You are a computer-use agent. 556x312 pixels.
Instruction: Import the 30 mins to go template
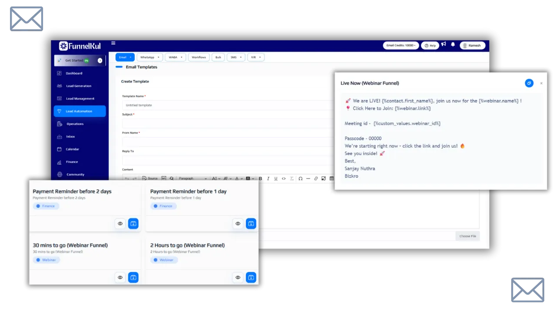pyautogui.click(x=133, y=277)
